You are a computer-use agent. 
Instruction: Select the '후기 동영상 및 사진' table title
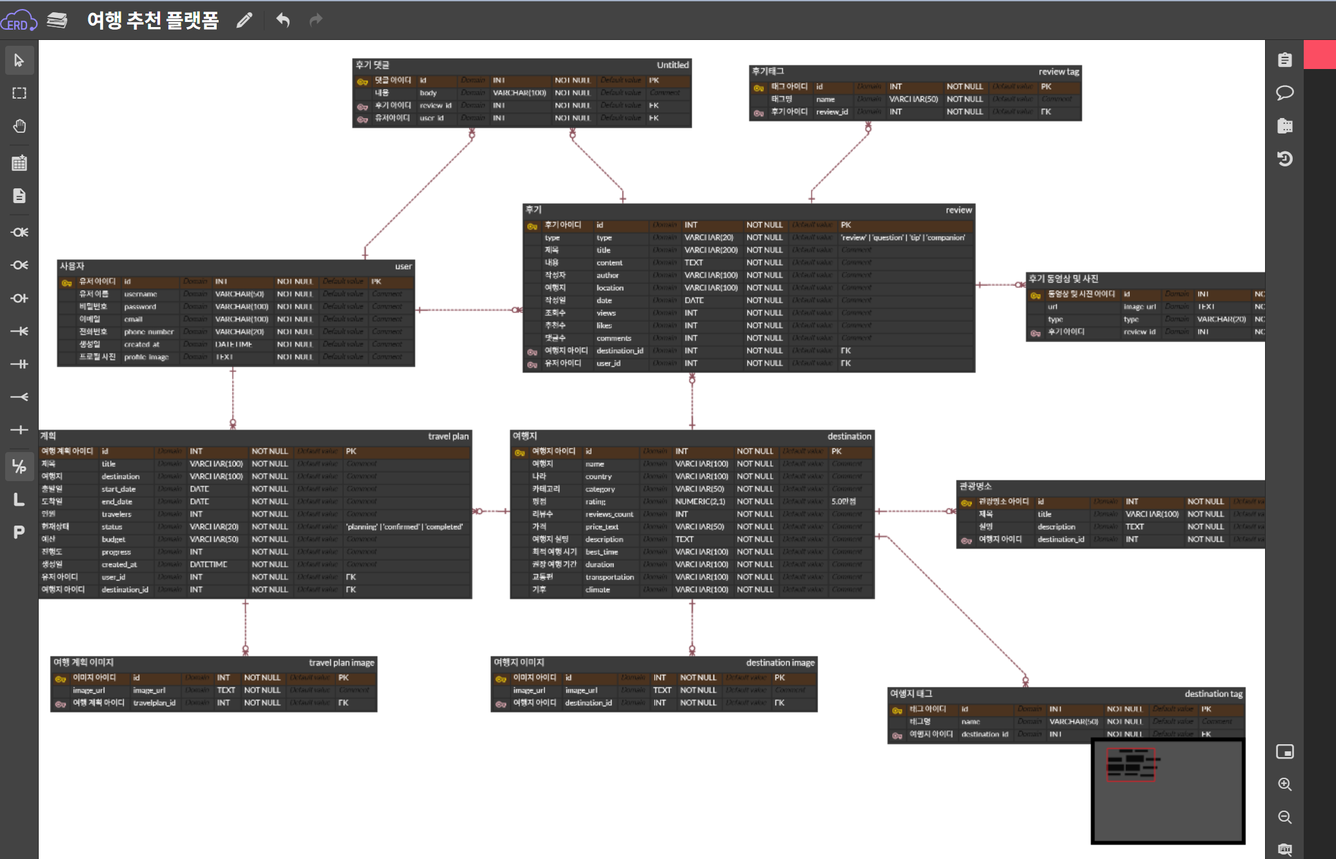[x=1064, y=279]
